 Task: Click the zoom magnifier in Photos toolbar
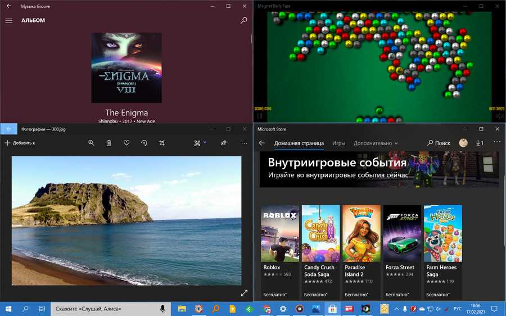(x=91, y=143)
